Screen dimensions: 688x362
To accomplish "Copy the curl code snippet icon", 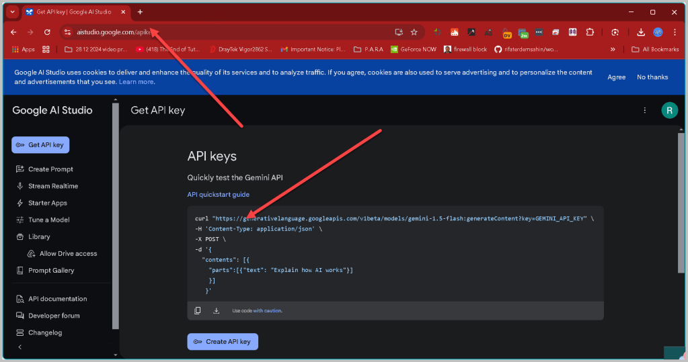I will (x=198, y=311).
